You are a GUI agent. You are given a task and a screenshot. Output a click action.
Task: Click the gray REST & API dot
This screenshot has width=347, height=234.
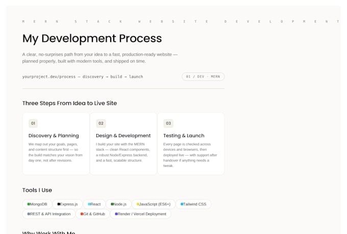tap(29, 214)
